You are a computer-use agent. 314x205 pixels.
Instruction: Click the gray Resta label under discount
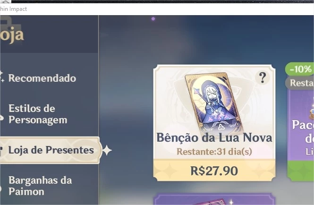(x=299, y=83)
